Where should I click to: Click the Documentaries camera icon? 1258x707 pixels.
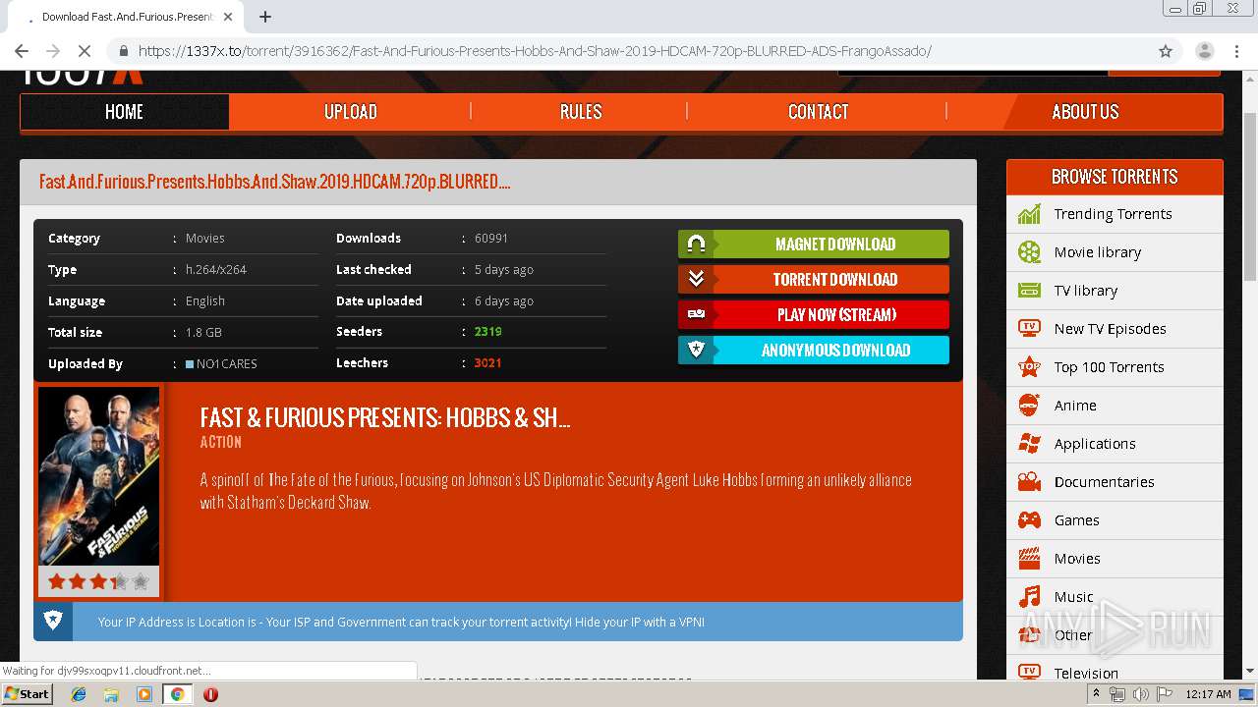1029,482
